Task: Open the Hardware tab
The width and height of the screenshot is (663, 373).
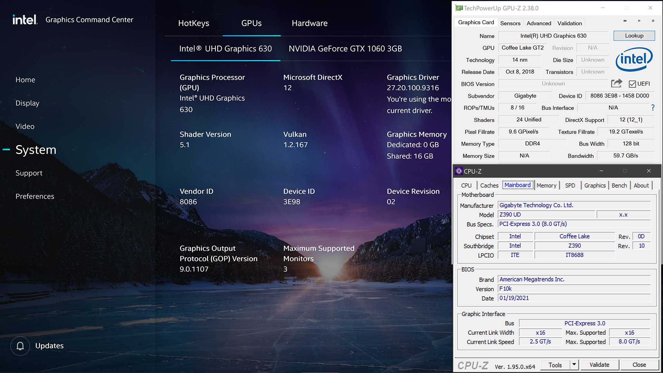Action: [x=309, y=23]
